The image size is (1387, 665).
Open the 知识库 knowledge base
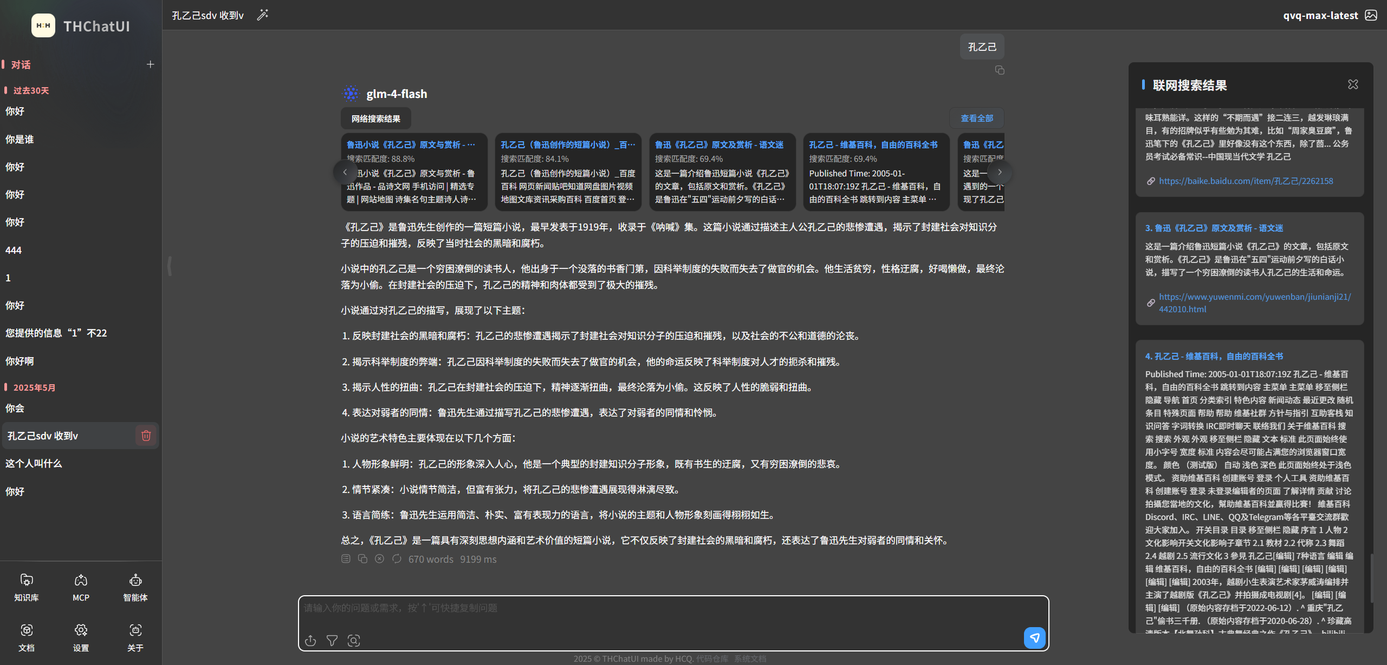27,587
